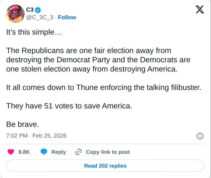Click the Reply text label

[x=59, y=152]
